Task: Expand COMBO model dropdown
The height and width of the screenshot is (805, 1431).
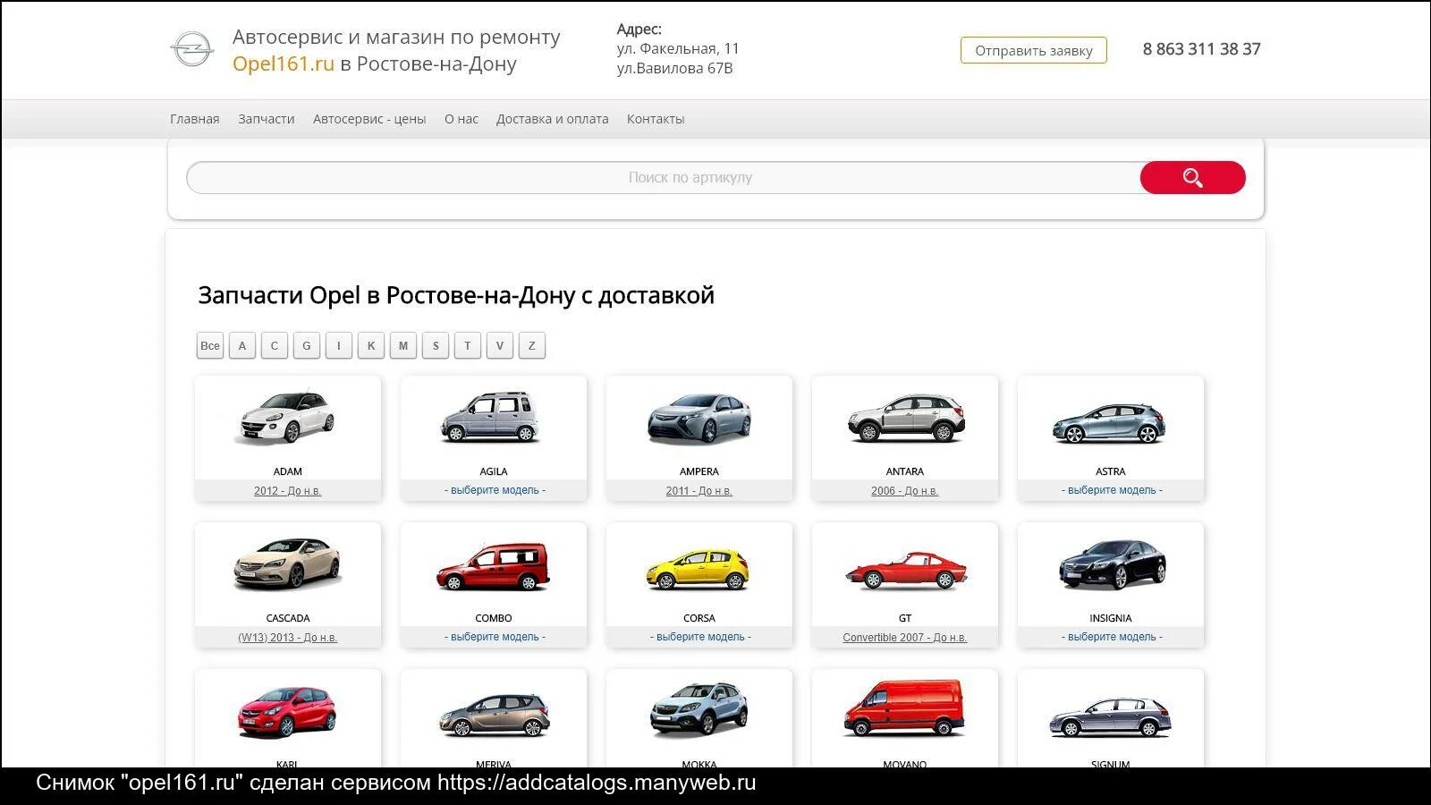Action: (494, 637)
